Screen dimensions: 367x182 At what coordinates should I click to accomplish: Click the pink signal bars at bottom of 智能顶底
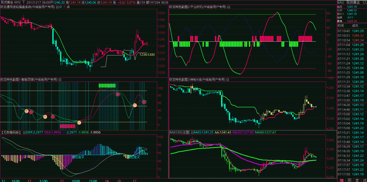pyautogui.click(x=67, y=126)
